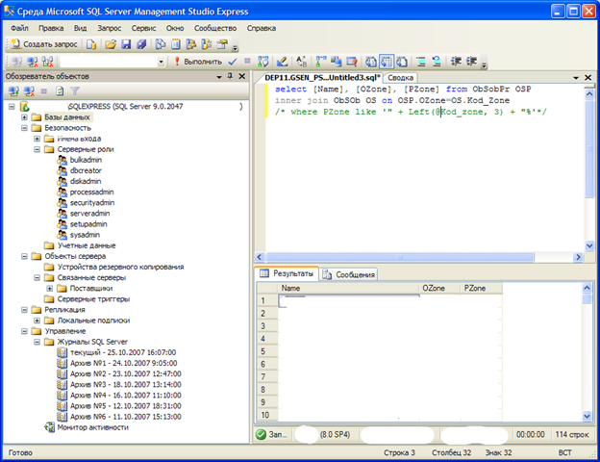The height and width of the screenshot is (462, 600).
Task: Select the sysadmin server role
Action: click(85, 235)
